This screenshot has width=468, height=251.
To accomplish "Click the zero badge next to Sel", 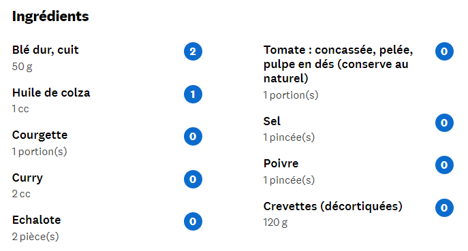I will (444, 122).
